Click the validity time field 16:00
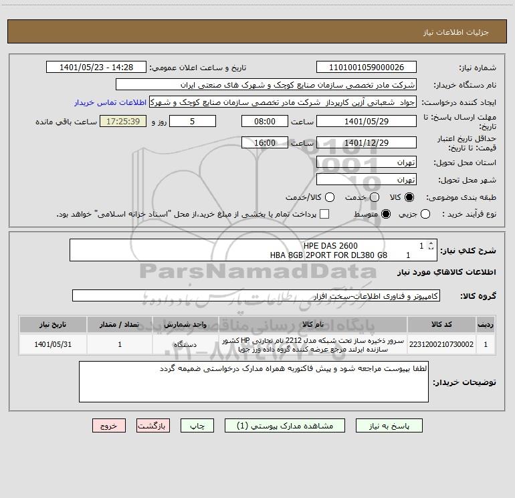The height and width of the screenshot is (498, 515). [265, 142]
